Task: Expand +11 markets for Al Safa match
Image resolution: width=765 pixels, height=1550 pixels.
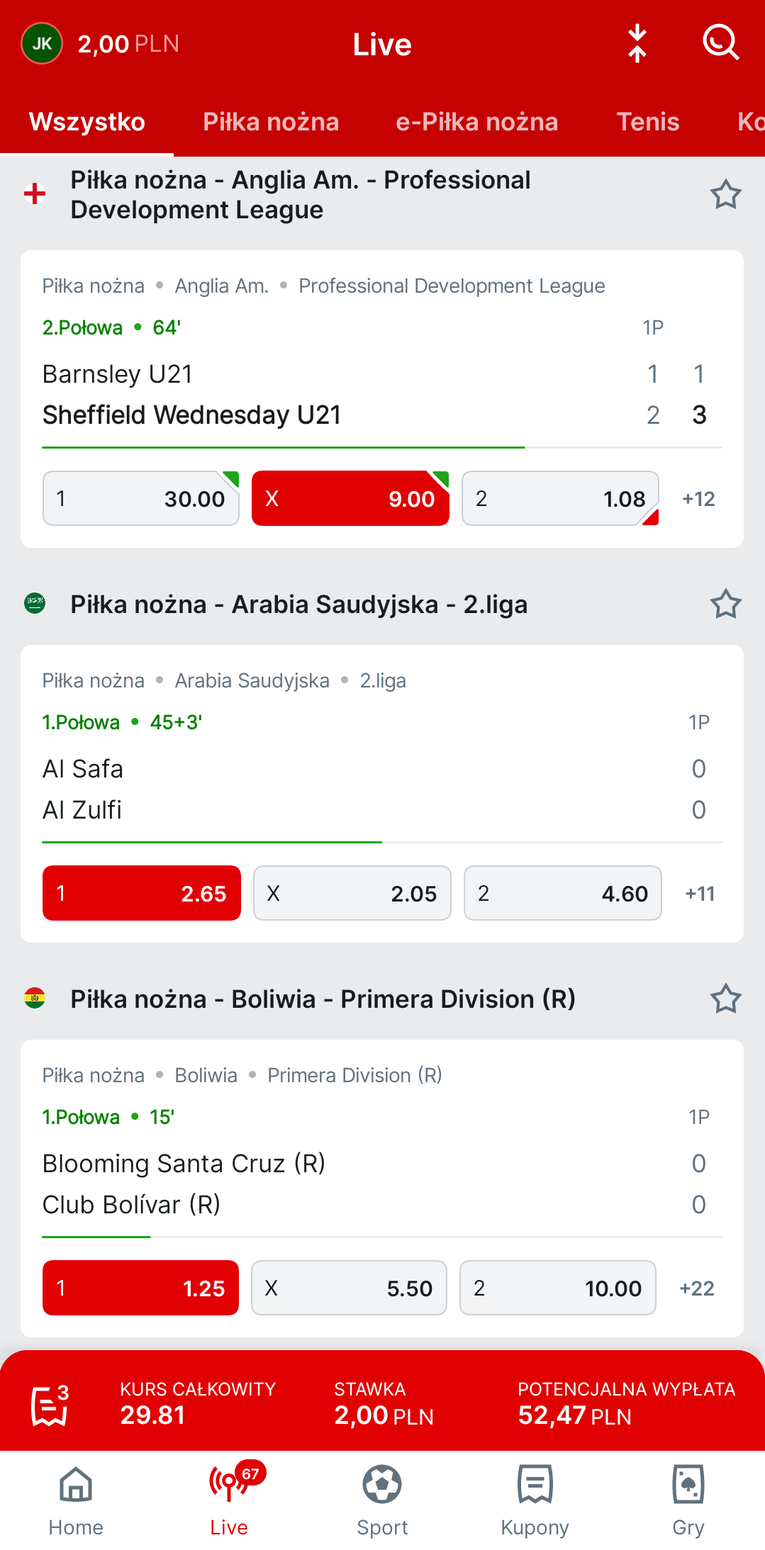Action: click(700, 894)
